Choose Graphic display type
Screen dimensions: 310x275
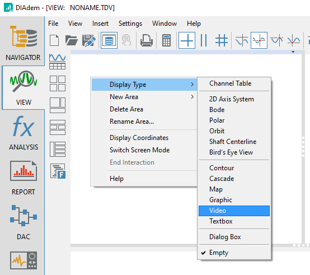click(x=234, y=200)
